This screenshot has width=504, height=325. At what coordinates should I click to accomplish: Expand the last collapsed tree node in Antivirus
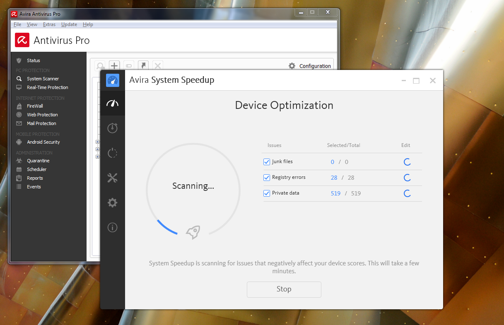click(98, 156)
